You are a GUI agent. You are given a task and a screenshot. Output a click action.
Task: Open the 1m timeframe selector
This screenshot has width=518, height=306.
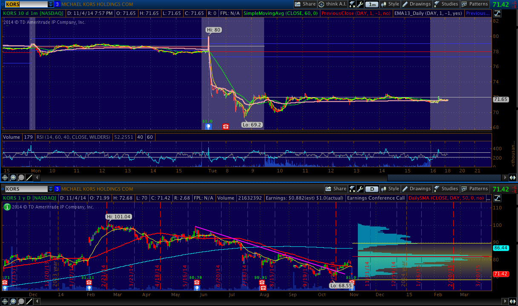372,4
